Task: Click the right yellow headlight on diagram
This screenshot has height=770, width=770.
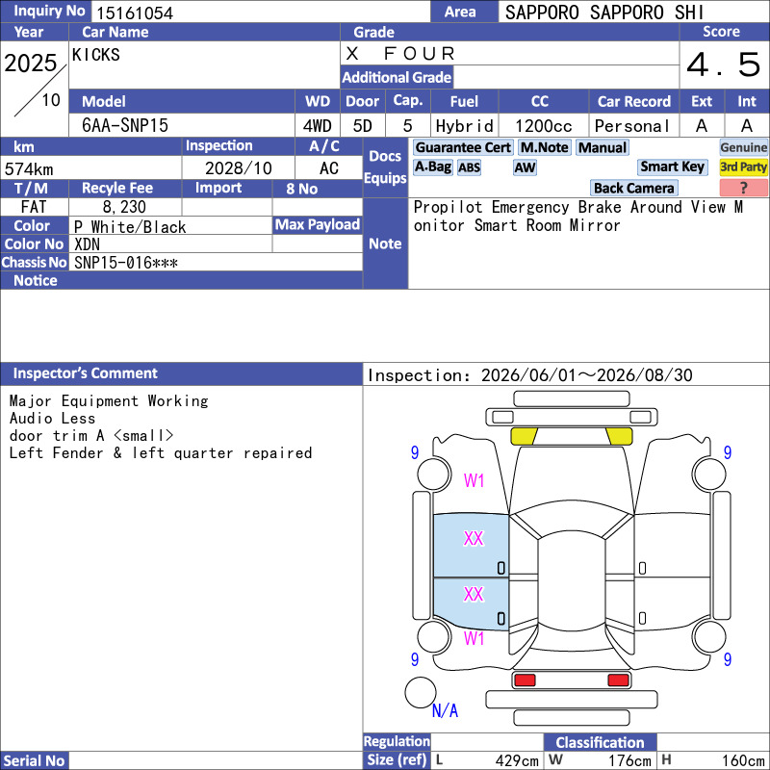Action: point(619,436)
